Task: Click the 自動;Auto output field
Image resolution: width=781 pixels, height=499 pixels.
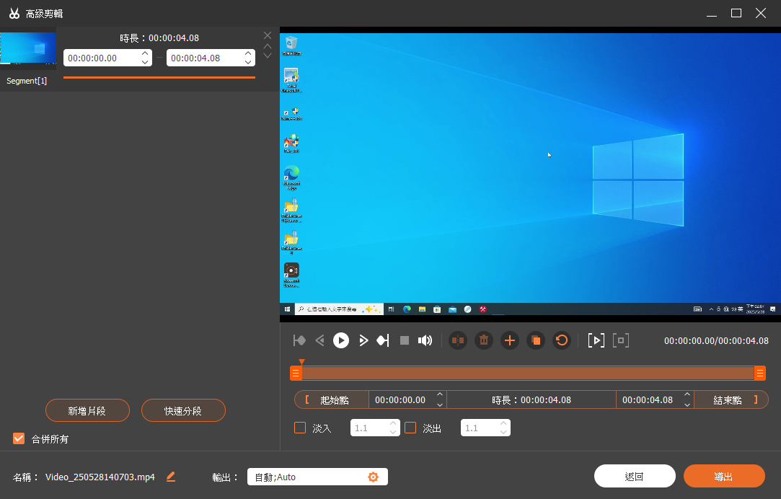Action: pyautogui.click(x=317, y=477)
